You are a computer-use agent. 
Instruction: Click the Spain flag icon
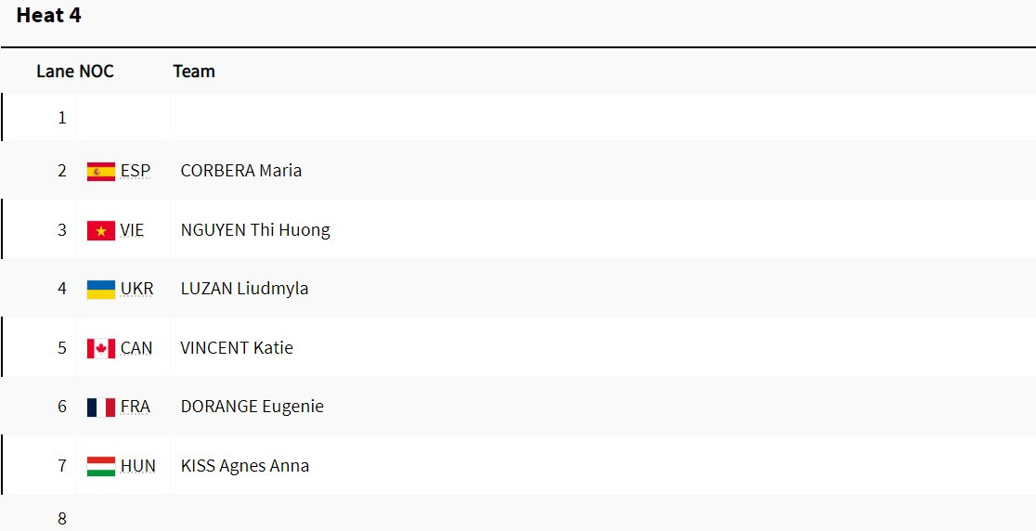[101, 171]
